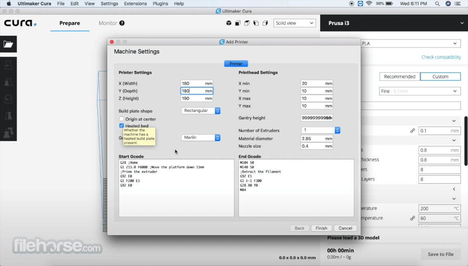This screenshot has width=468, height=266.
Task: Open the Solid view dropdown
Action: point(295,23)
